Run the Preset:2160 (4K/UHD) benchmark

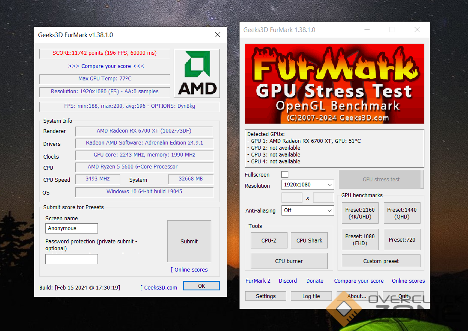pyautogui.click(x=360, y=213)
